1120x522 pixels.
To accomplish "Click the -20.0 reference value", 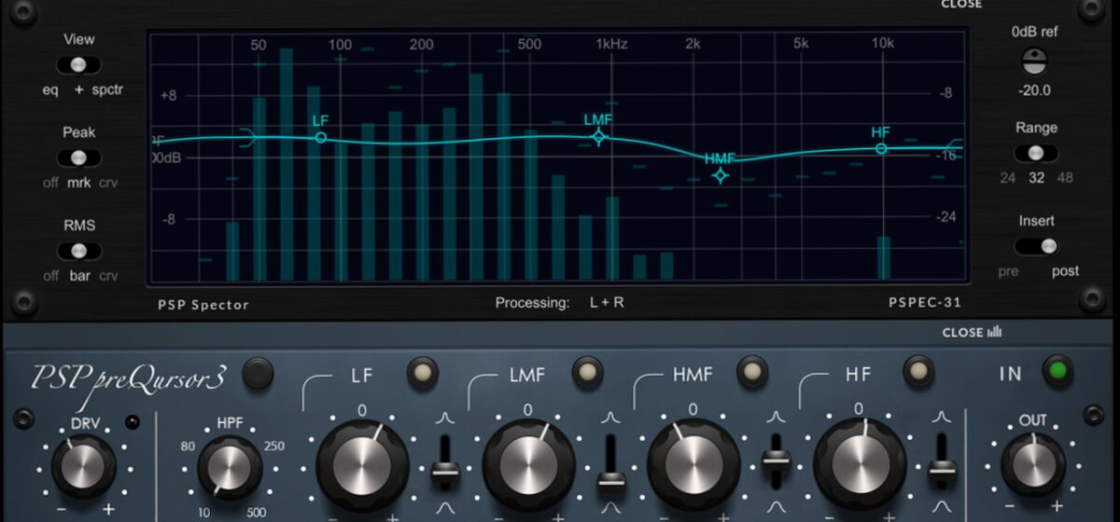I will click(x=1034, y=90).
